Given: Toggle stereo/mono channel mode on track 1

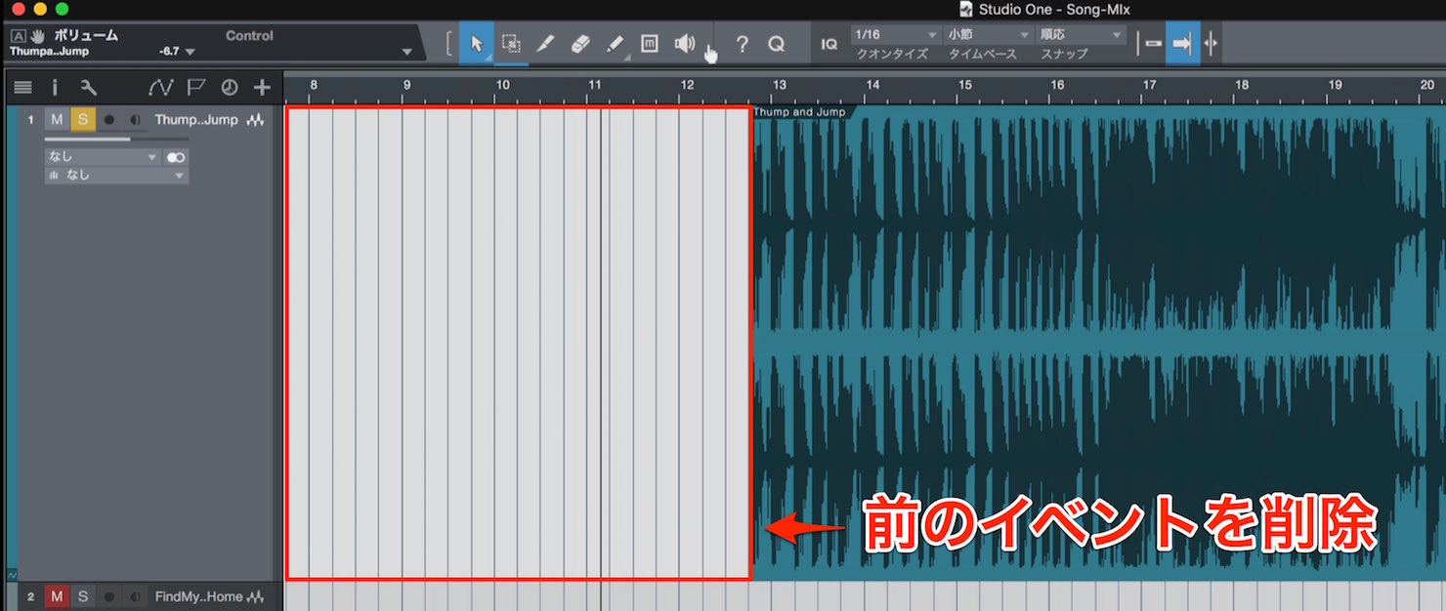Looking at the screenshot, I should point(176,157).
